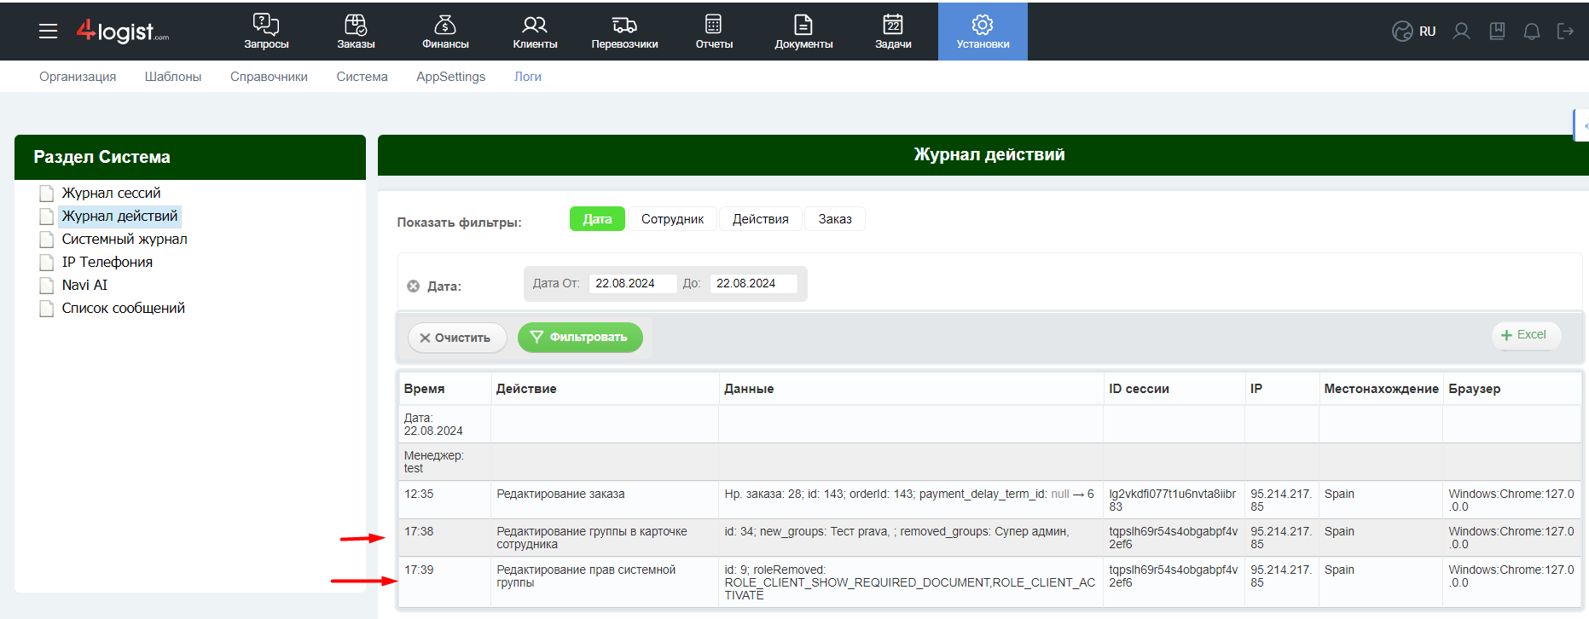Open Задачи calendar section
This screenshot has width=1589, height=619.
[x=893, y=32]
